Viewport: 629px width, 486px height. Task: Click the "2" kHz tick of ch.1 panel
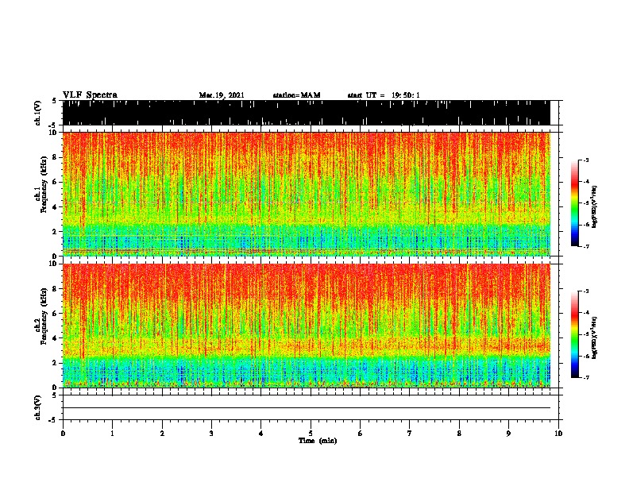click(56, 231)
